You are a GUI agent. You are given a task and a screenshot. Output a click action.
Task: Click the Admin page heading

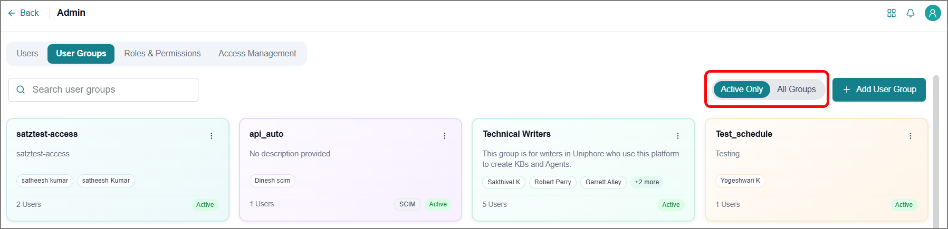point(71,13)
